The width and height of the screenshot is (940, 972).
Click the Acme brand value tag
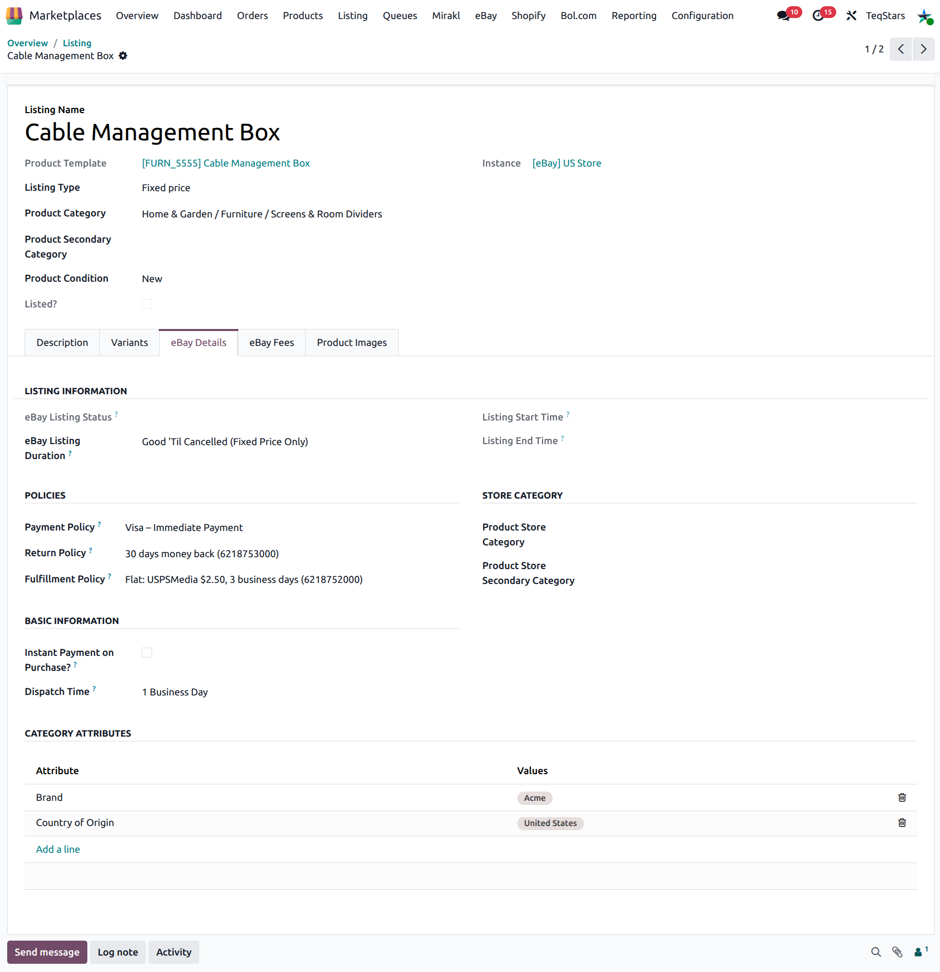tap(535, 798)
